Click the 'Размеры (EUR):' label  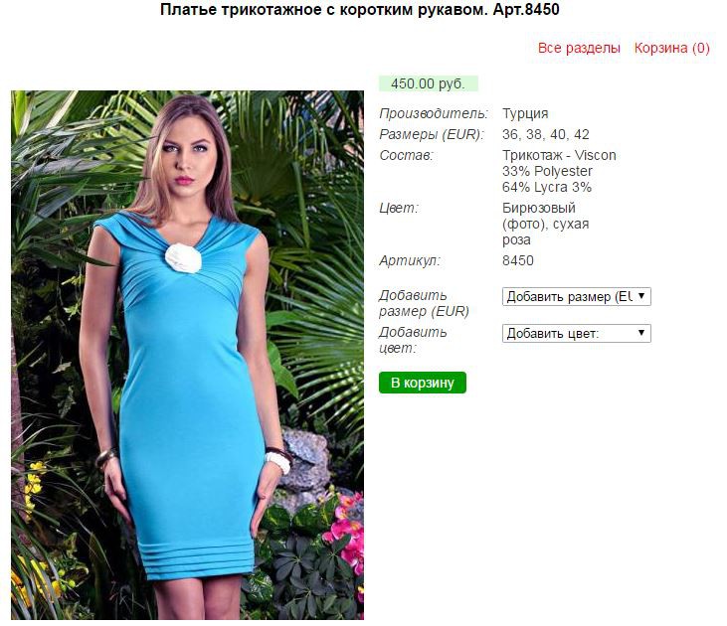(x=432, y=134)
